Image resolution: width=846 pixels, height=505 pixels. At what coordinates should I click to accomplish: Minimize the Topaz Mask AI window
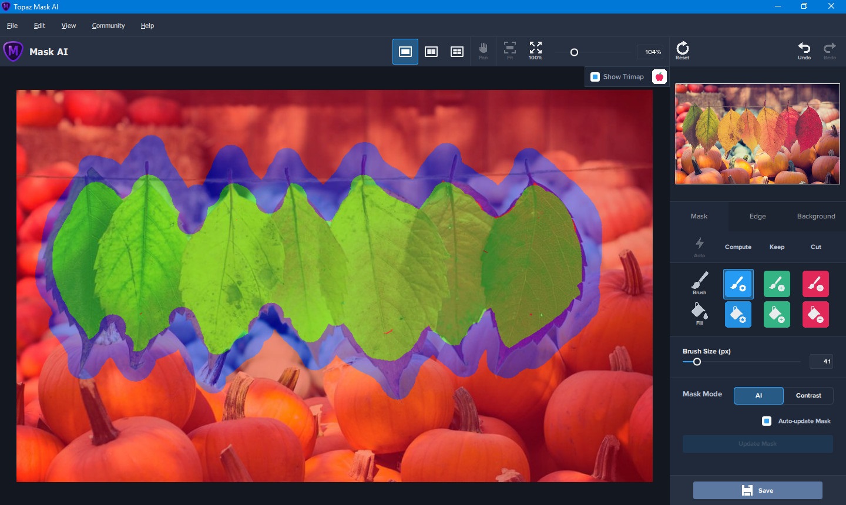tap(778, 6)
